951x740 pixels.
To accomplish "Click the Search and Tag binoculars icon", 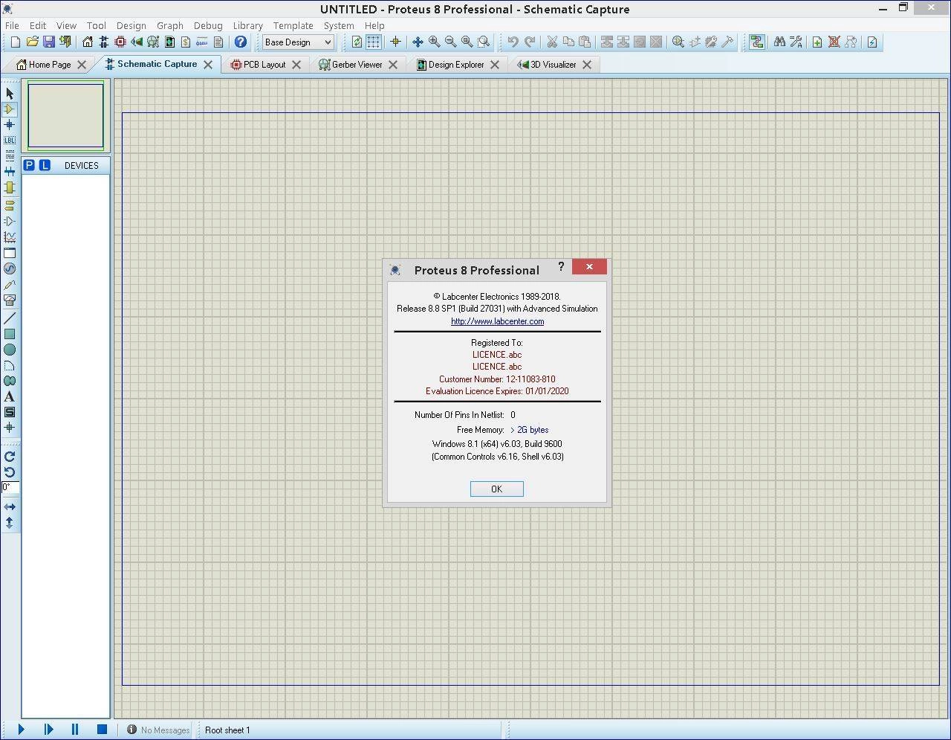I will pos(779,42).
